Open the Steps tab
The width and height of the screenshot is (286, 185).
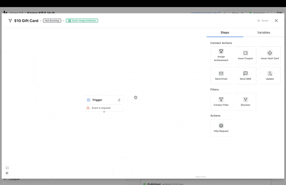pyautogui.click(x=225, y=32)
